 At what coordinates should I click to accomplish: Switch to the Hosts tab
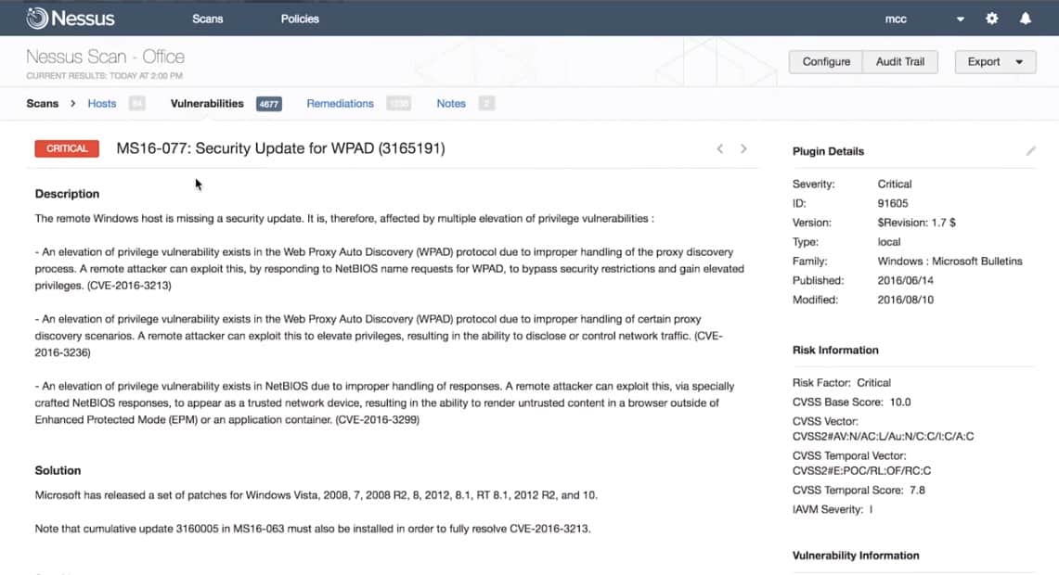click(102, 103)
